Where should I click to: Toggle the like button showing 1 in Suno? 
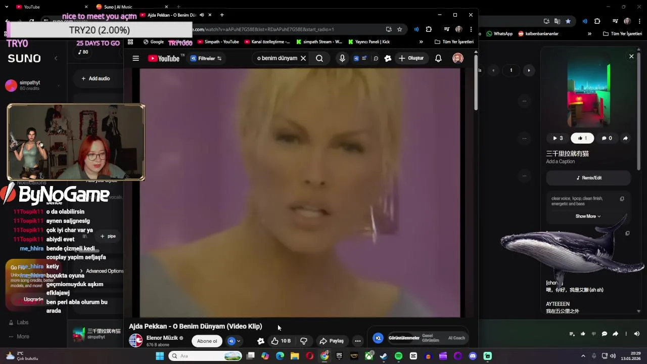[x=582, y=138]
